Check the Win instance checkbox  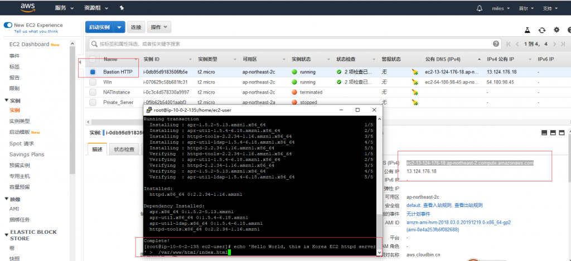coord(93,82)
